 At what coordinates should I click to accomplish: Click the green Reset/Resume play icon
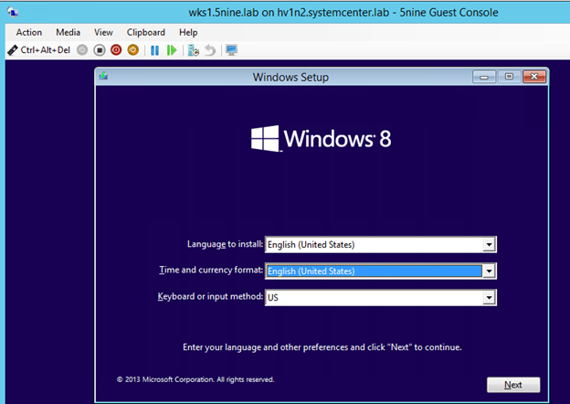coord(171,49)
